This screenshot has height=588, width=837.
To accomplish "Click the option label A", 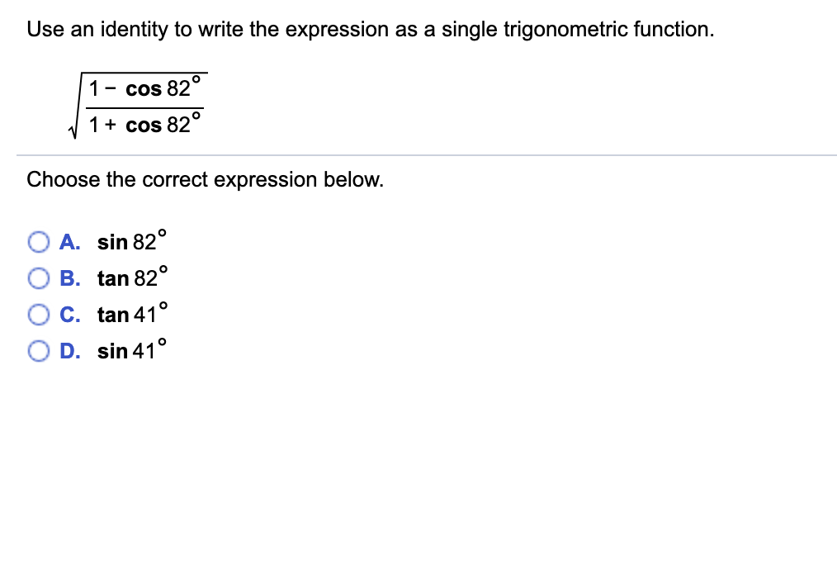I will (x=69, y=242).
